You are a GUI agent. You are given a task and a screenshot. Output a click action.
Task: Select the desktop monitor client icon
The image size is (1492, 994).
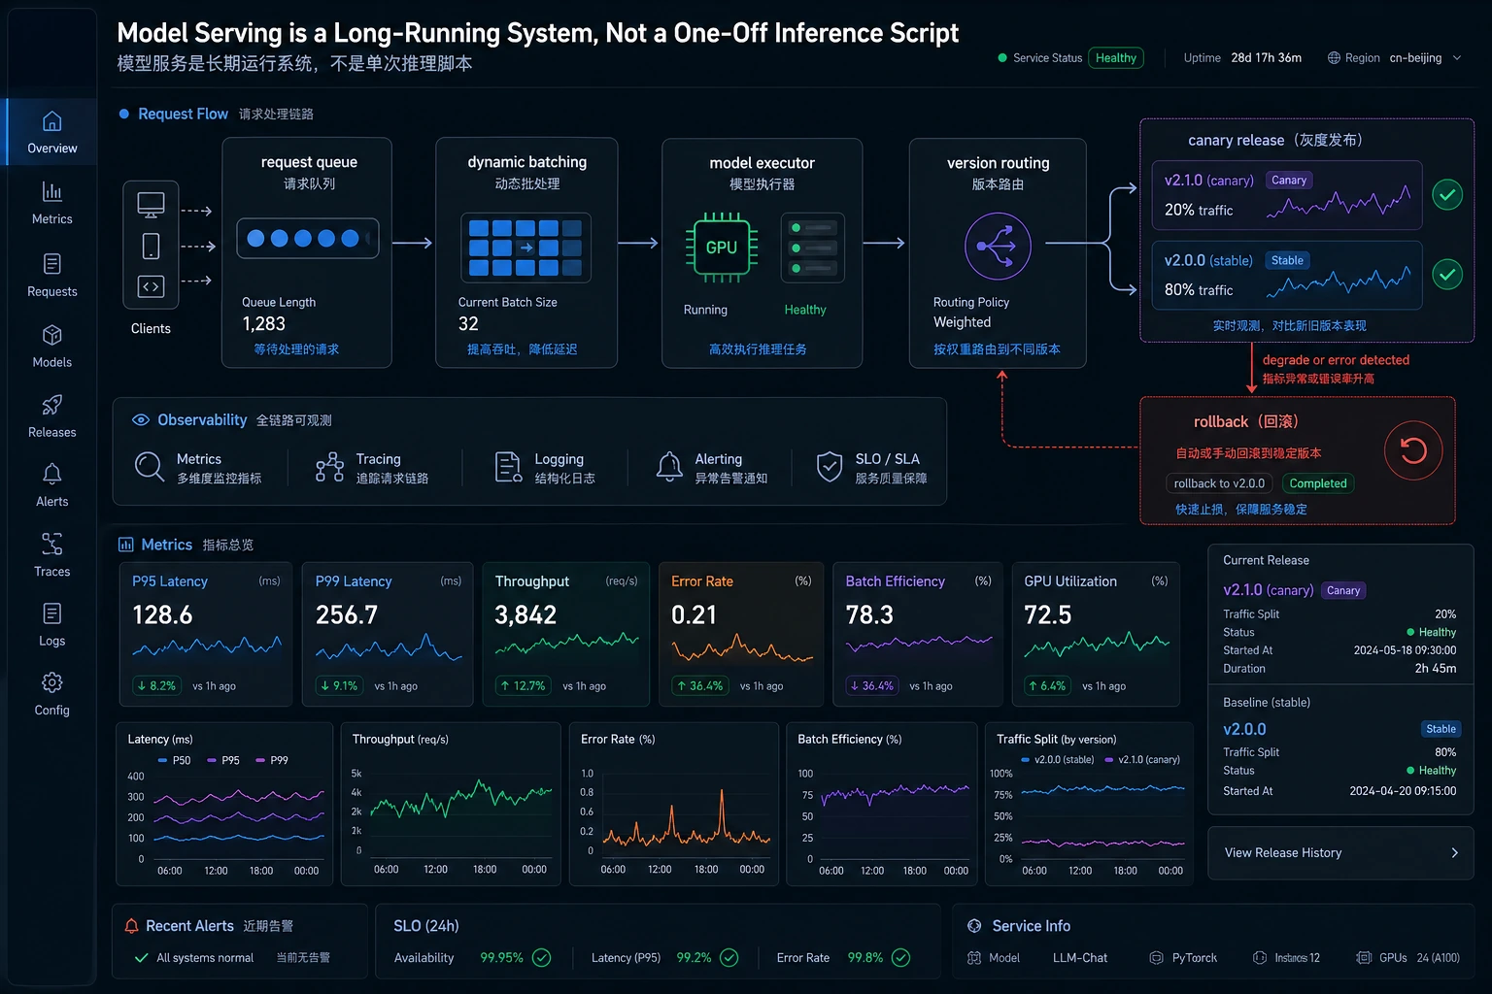151,205
